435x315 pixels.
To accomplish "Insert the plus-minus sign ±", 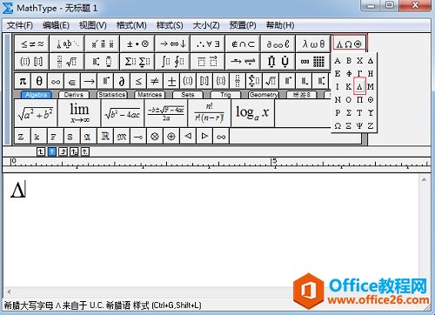I will 171,81.
